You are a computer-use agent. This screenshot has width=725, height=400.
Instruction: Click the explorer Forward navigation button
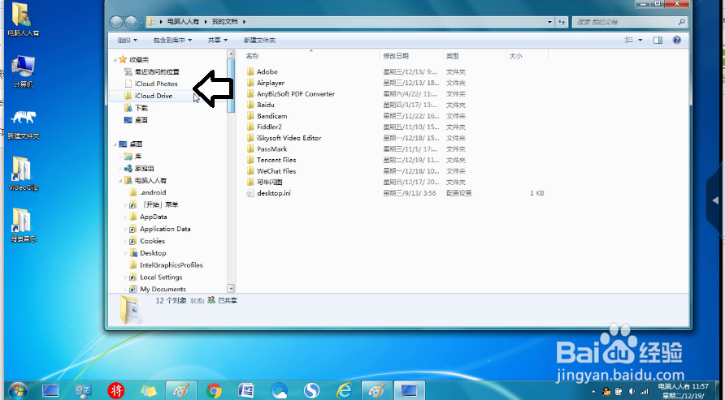coord(132,22)
